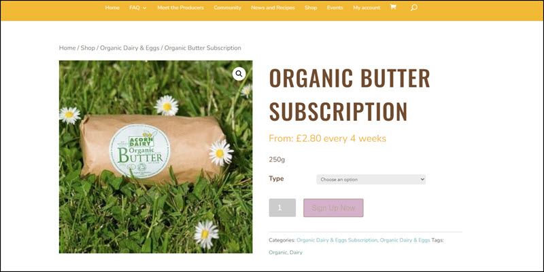Screen dimensions: 544x272
Task: Zoom product image with magnifier icon
Action: [x=239, y=74]
